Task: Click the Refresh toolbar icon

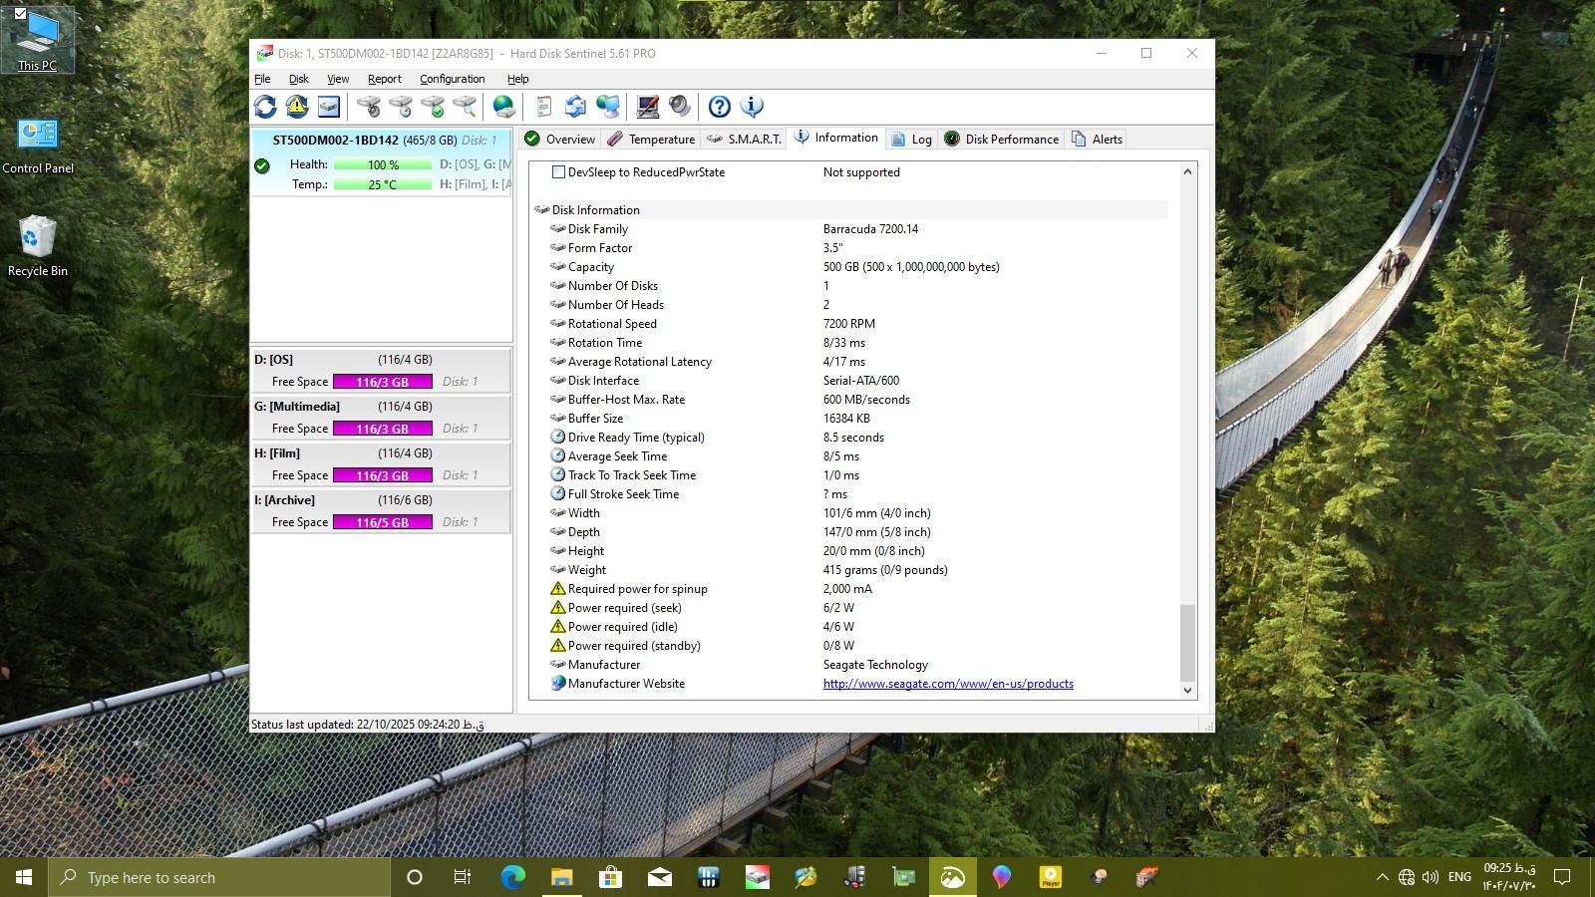Action: pos(265,107)
